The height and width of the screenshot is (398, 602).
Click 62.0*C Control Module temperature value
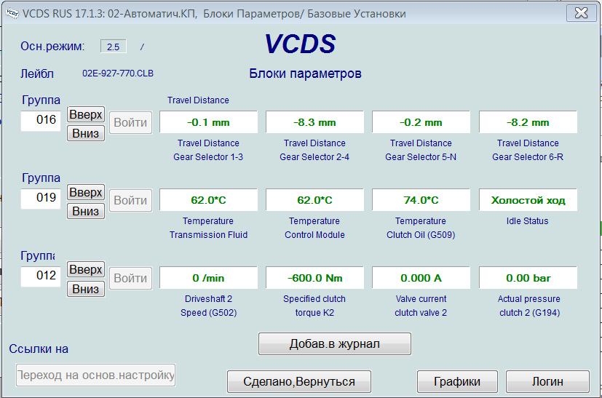[314, 200]
